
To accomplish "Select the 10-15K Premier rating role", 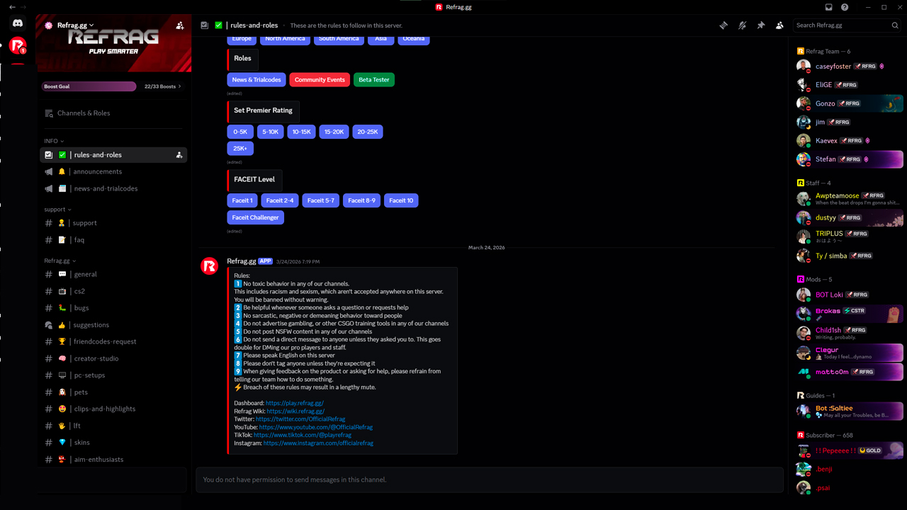I will (302, 132).
